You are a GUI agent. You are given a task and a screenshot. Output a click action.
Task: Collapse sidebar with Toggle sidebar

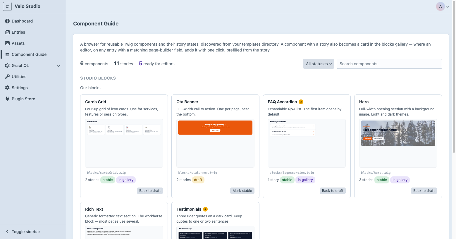pos(23,232)
